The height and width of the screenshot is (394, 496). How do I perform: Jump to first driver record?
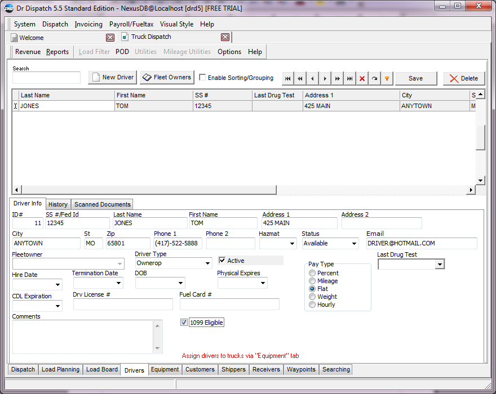click(287, 79)
